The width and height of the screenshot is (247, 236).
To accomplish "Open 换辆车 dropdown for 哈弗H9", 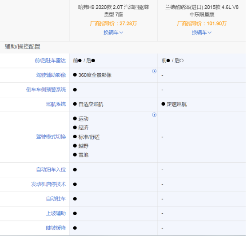I will coord(113,32).
